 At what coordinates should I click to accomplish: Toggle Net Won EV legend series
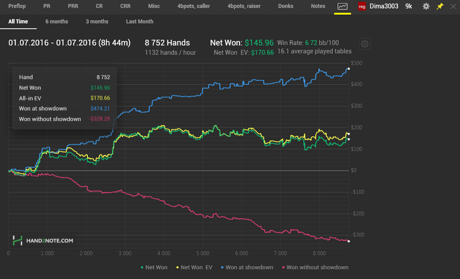(194, 267)
